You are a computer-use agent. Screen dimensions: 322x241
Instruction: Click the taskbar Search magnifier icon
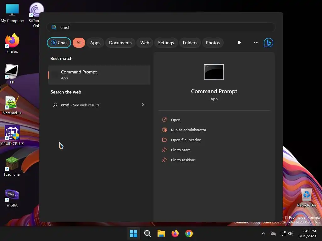[x=147, y=233]
